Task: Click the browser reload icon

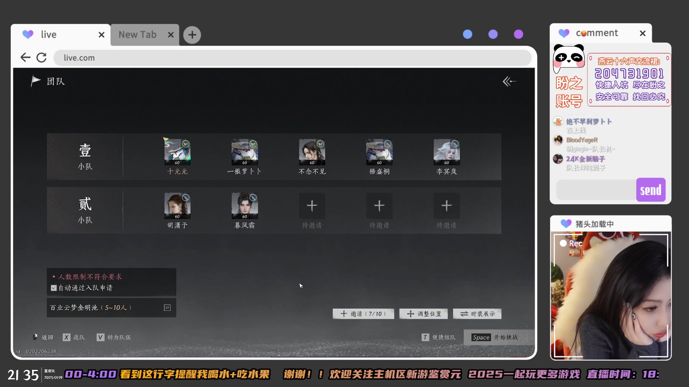Action: [x=42, y=57]
